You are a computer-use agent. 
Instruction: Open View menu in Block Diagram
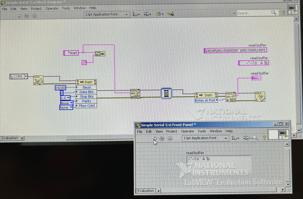pos(24,9)
